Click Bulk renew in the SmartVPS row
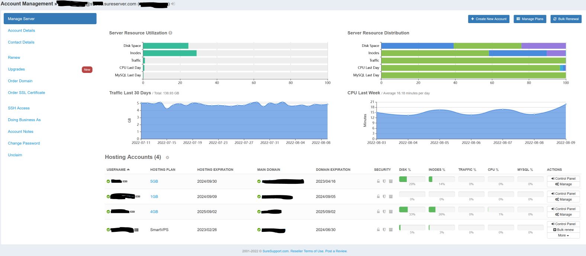Image resolution: width=586 pixels, height=256 pixels. (563, 230)
